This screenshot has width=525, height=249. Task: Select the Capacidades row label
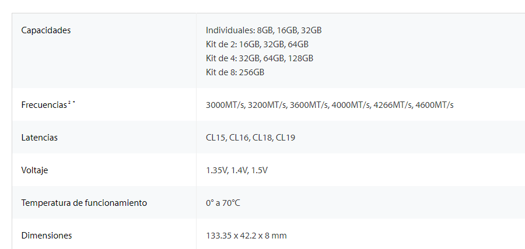pos(46,30)
